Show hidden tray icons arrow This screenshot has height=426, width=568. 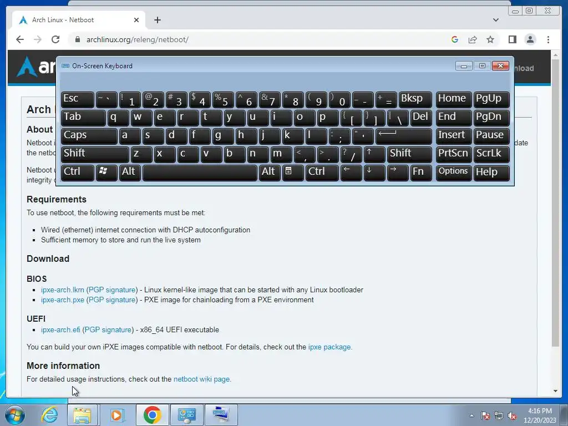(x=471, y=415)
